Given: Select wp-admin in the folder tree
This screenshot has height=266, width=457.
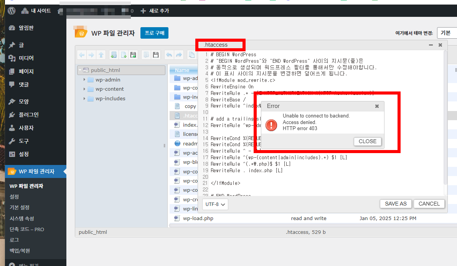Looking at the screenshot, I should click(x=108, y=80).
